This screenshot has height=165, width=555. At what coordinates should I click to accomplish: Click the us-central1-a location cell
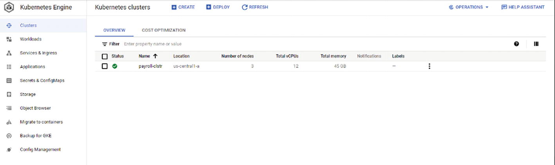pos(187,66)
